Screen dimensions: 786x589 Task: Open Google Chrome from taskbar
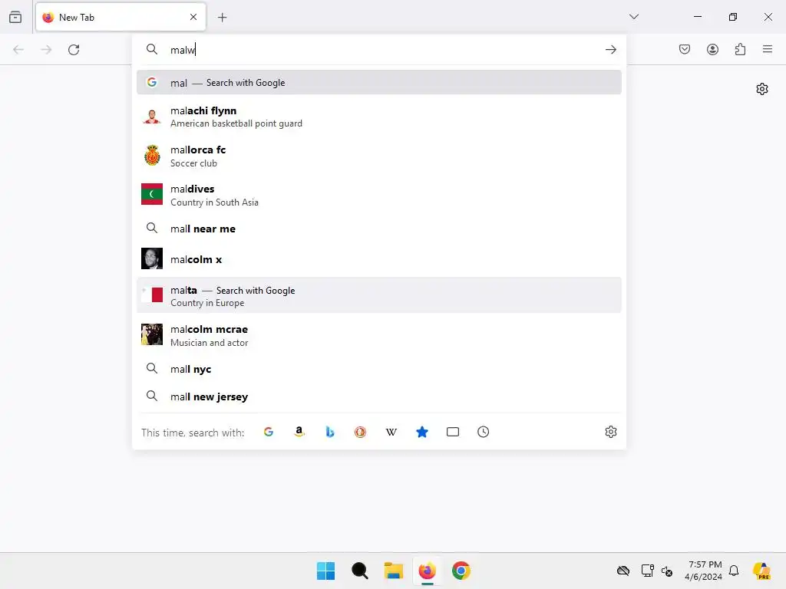pos(461,571)
